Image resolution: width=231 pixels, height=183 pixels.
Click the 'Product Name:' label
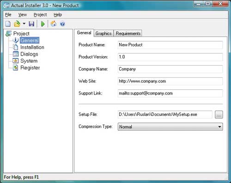(x=92, y=44)
